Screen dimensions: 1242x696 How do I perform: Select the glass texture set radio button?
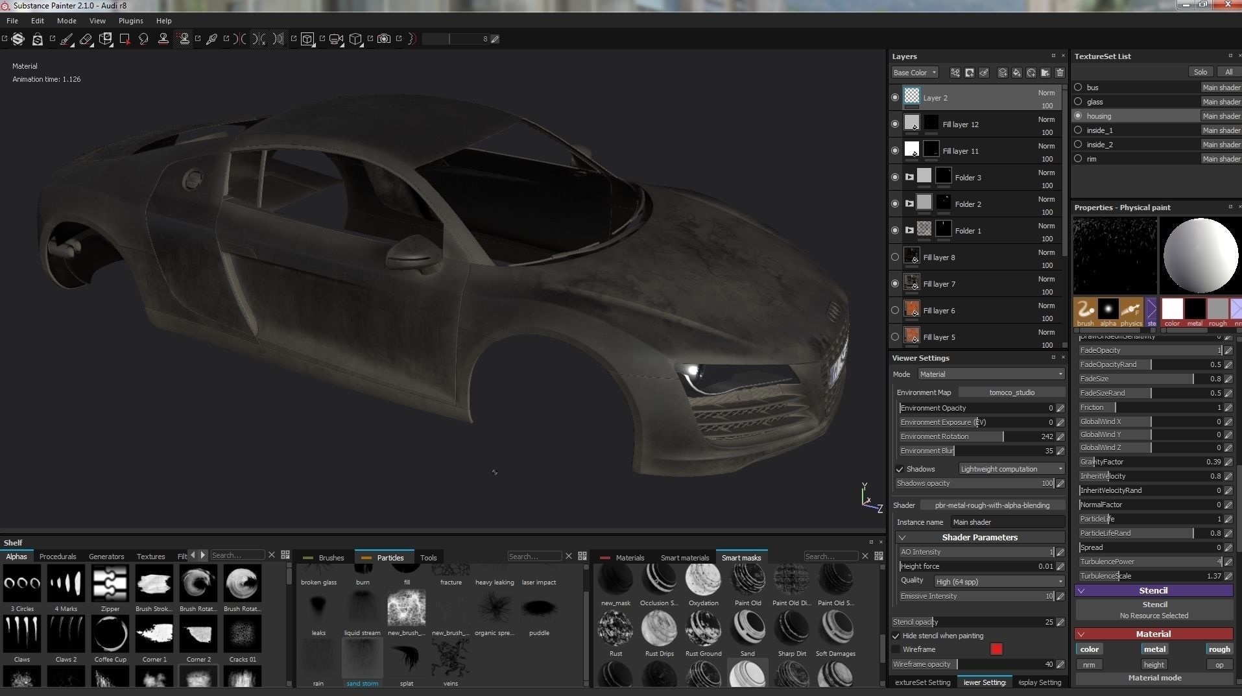coord(1078,101)
